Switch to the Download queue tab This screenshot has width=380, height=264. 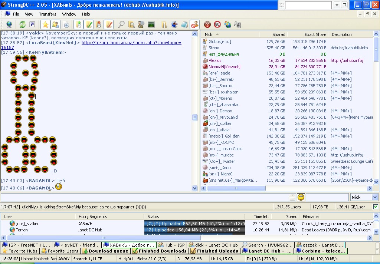point(105,251)
